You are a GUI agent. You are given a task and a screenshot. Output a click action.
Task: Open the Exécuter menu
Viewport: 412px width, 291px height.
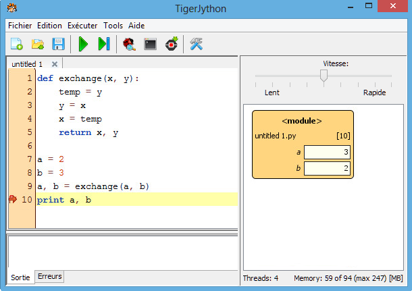click(82, 25)
